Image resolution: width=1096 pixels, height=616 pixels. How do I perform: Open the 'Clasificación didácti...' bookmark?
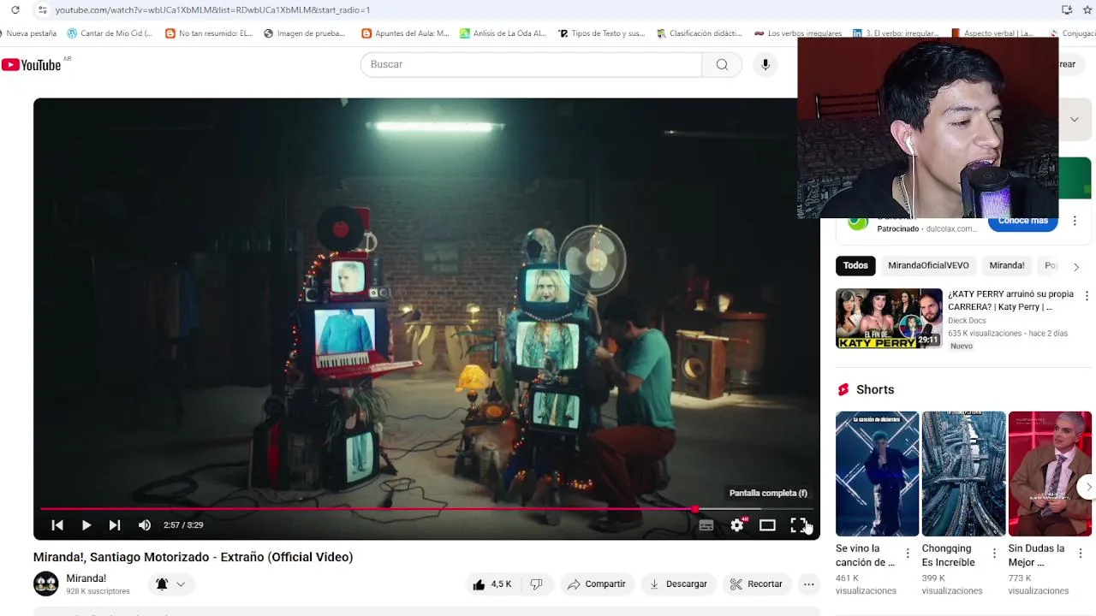[x=699, y=33]
